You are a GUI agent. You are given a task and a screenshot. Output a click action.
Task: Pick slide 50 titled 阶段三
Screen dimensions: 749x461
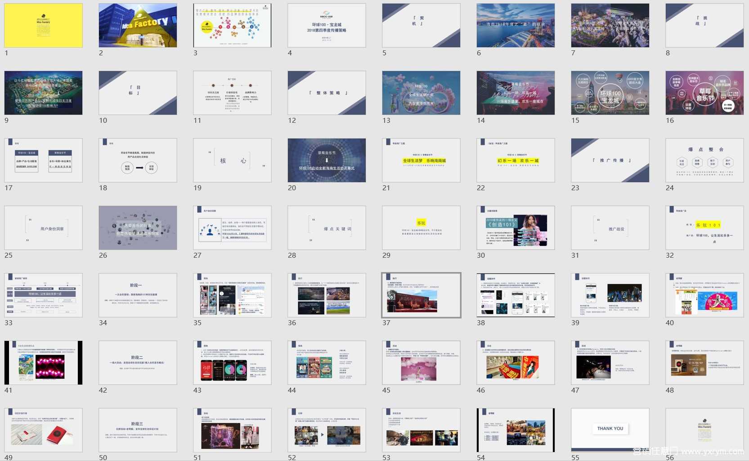pyautogui.click(x=138, y=430)
